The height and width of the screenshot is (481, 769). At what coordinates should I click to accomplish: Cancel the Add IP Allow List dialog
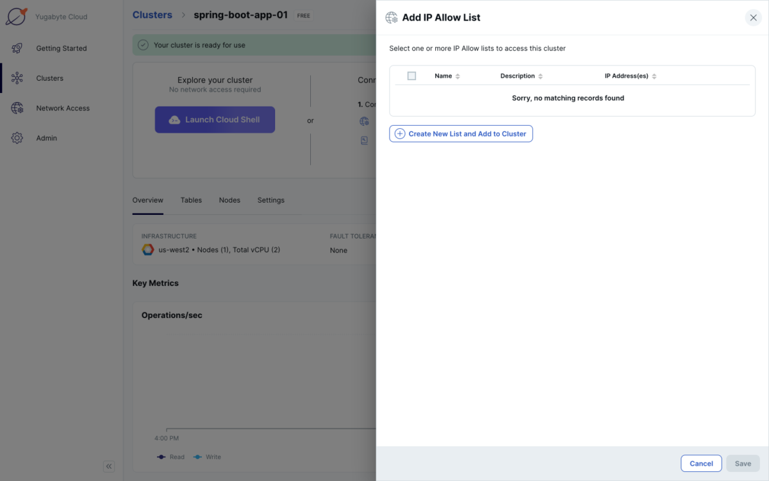pos(701,463)
